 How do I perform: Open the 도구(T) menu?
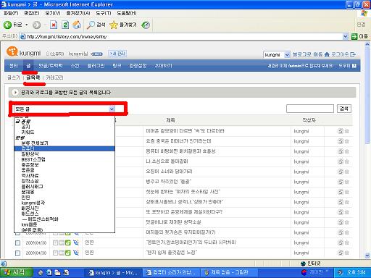[104, 13]
